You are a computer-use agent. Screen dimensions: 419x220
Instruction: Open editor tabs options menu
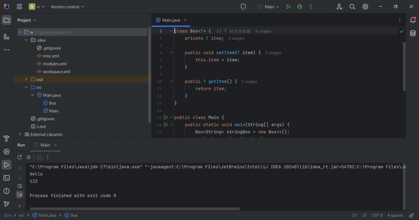pos(399,20)
